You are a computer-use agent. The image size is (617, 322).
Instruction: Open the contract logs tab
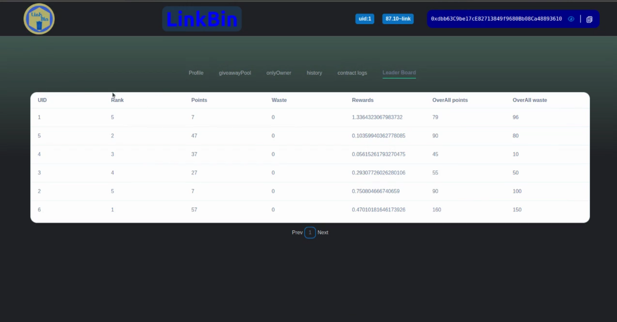352,73
